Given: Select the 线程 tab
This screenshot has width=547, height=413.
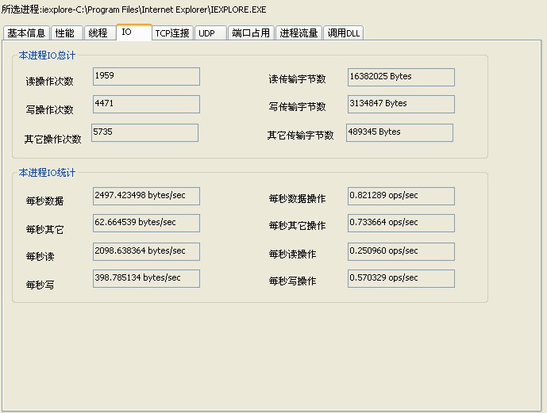Looking at the screenshot, I should [98, 33].
